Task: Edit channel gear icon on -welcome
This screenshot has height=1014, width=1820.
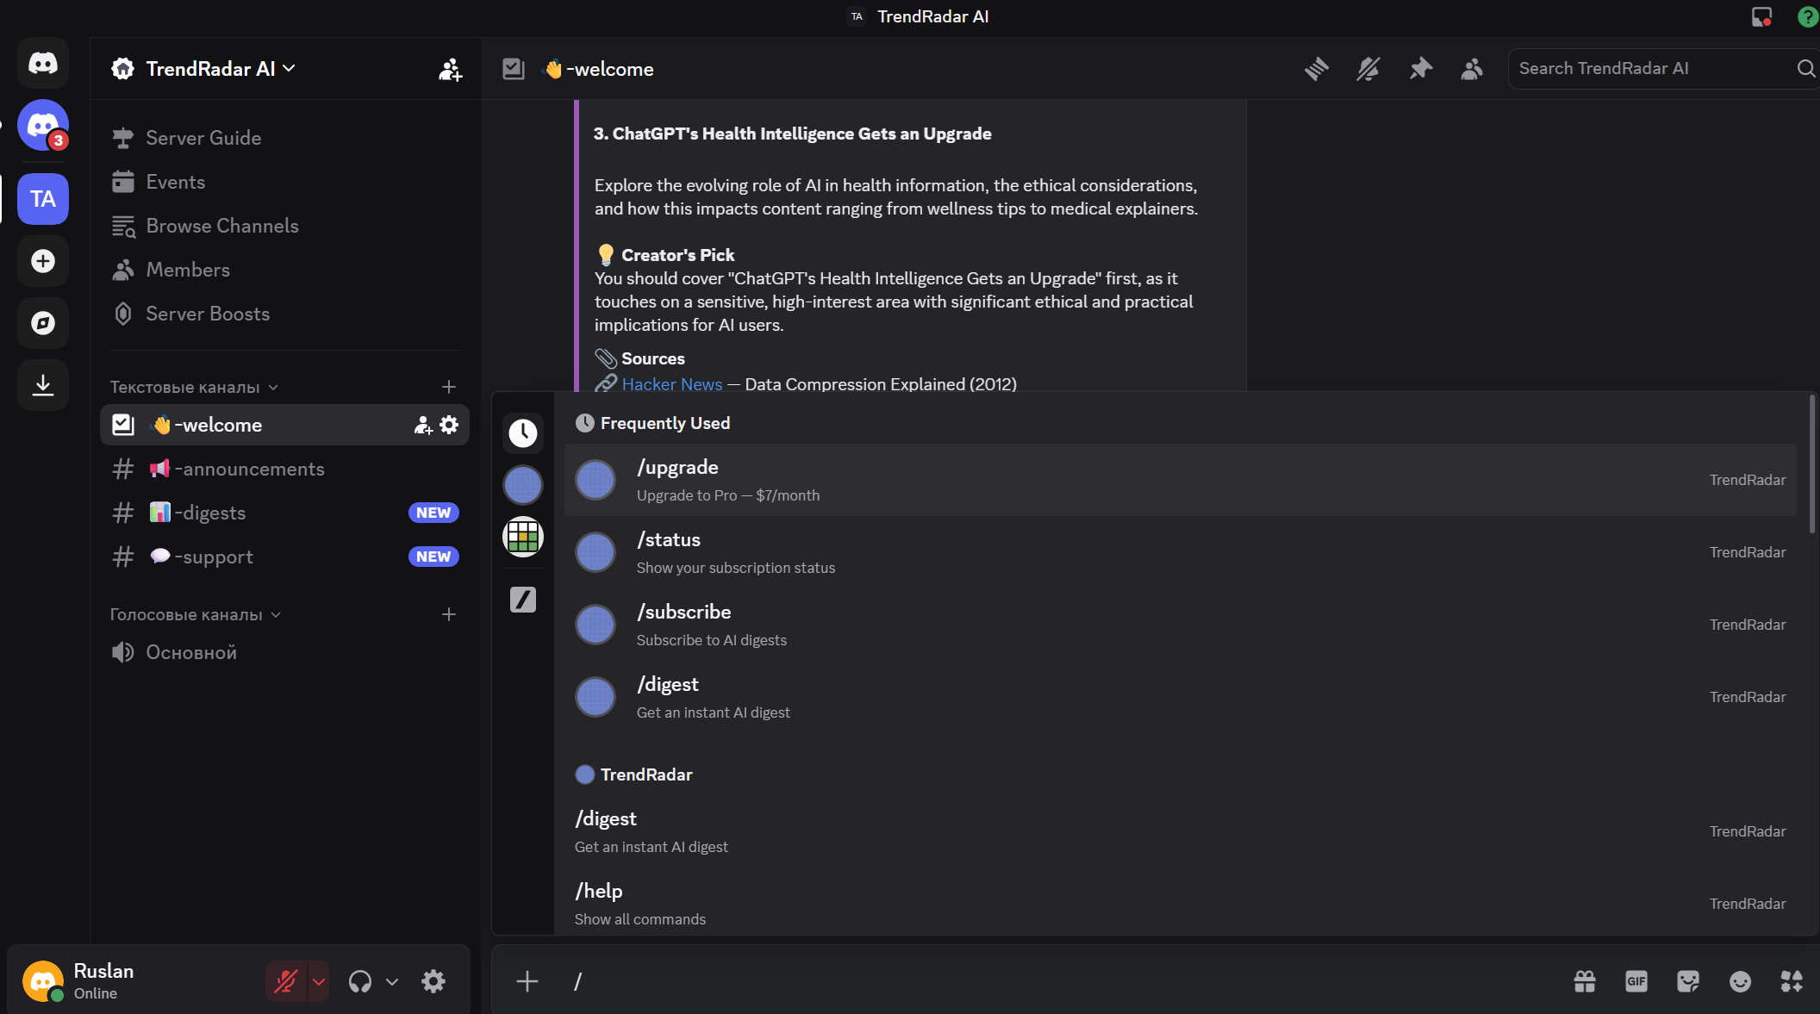Action: tap(449, 425)
